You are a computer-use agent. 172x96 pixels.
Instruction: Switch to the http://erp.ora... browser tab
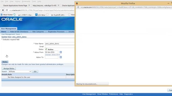[44, 5]
